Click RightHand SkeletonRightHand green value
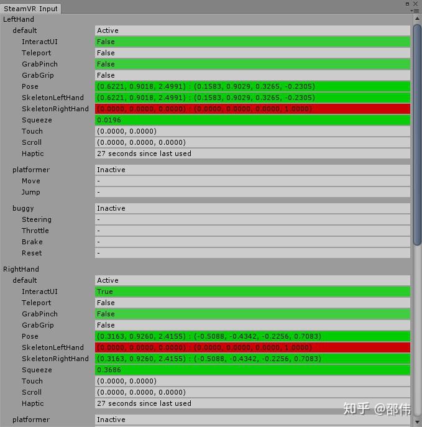Viewport: 422px width, 427px height. coord(252,359)
